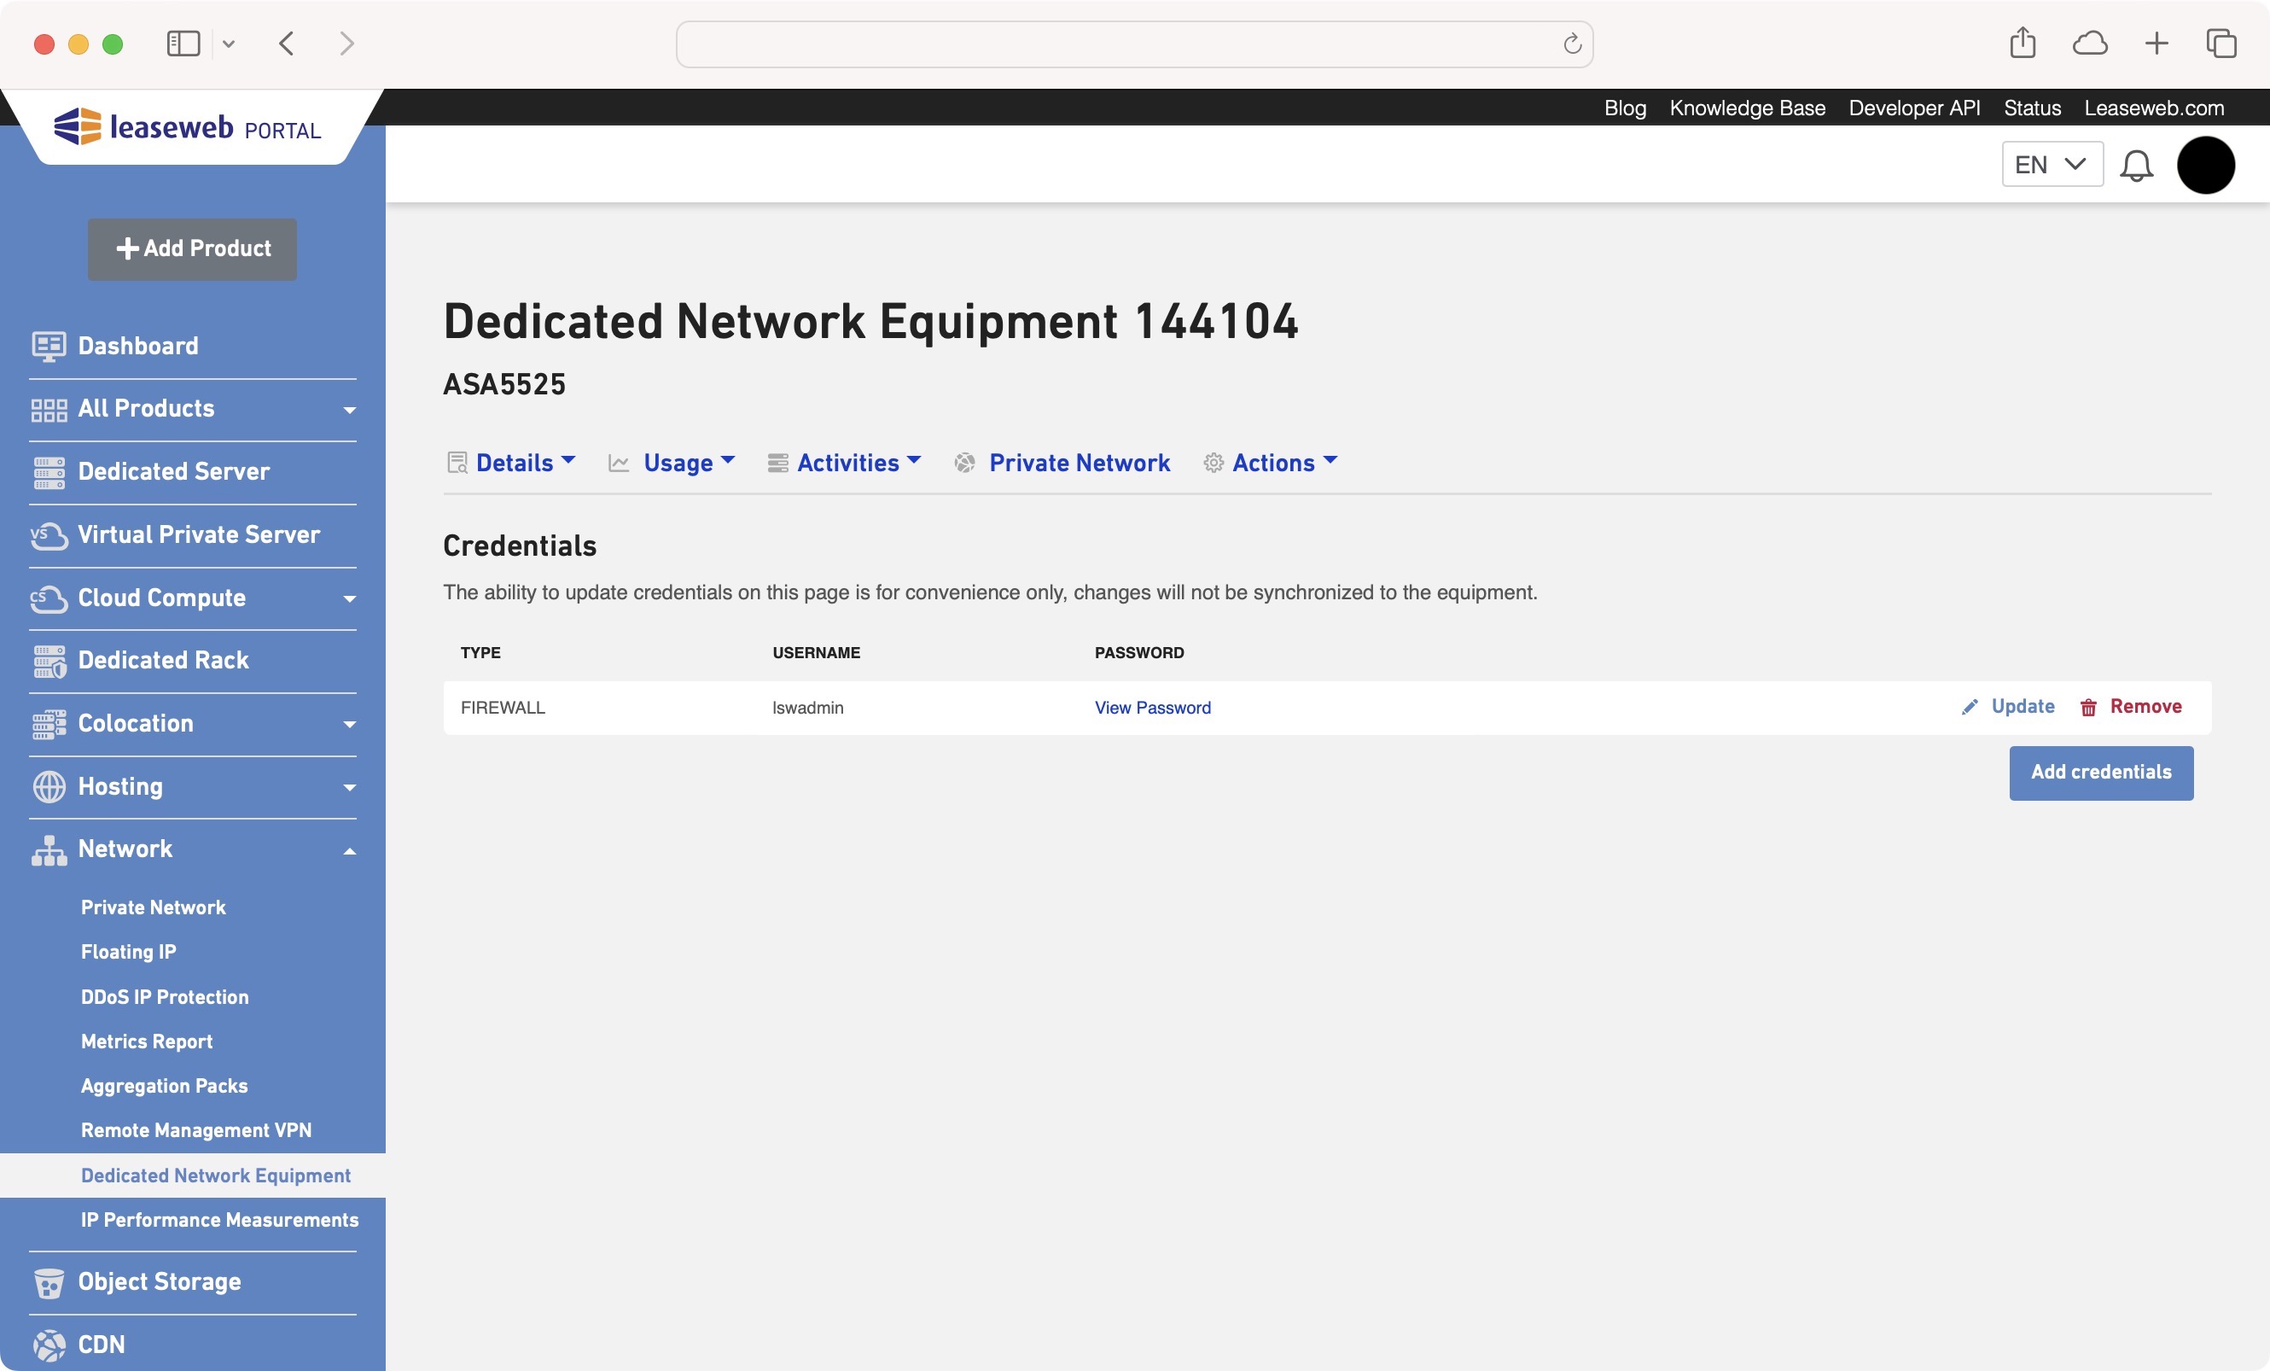
Task: Toggle the Safari sidebar
Action: point(183,44)
